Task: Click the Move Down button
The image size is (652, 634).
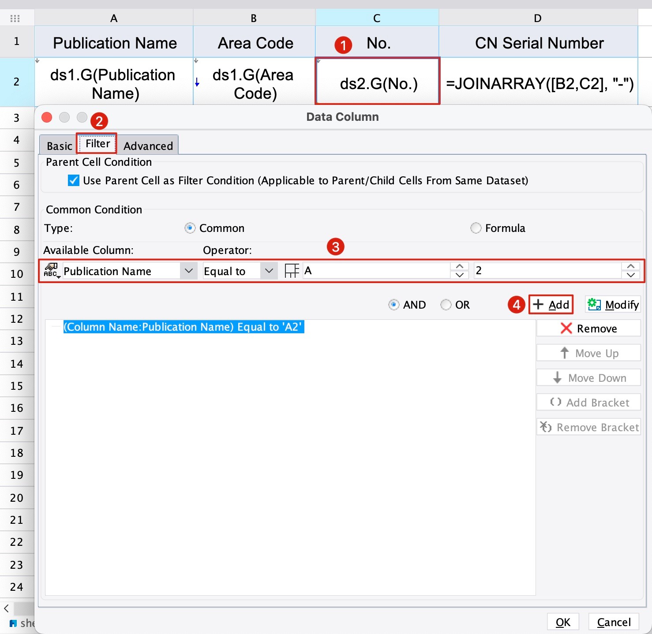Action: coord(588,378)
